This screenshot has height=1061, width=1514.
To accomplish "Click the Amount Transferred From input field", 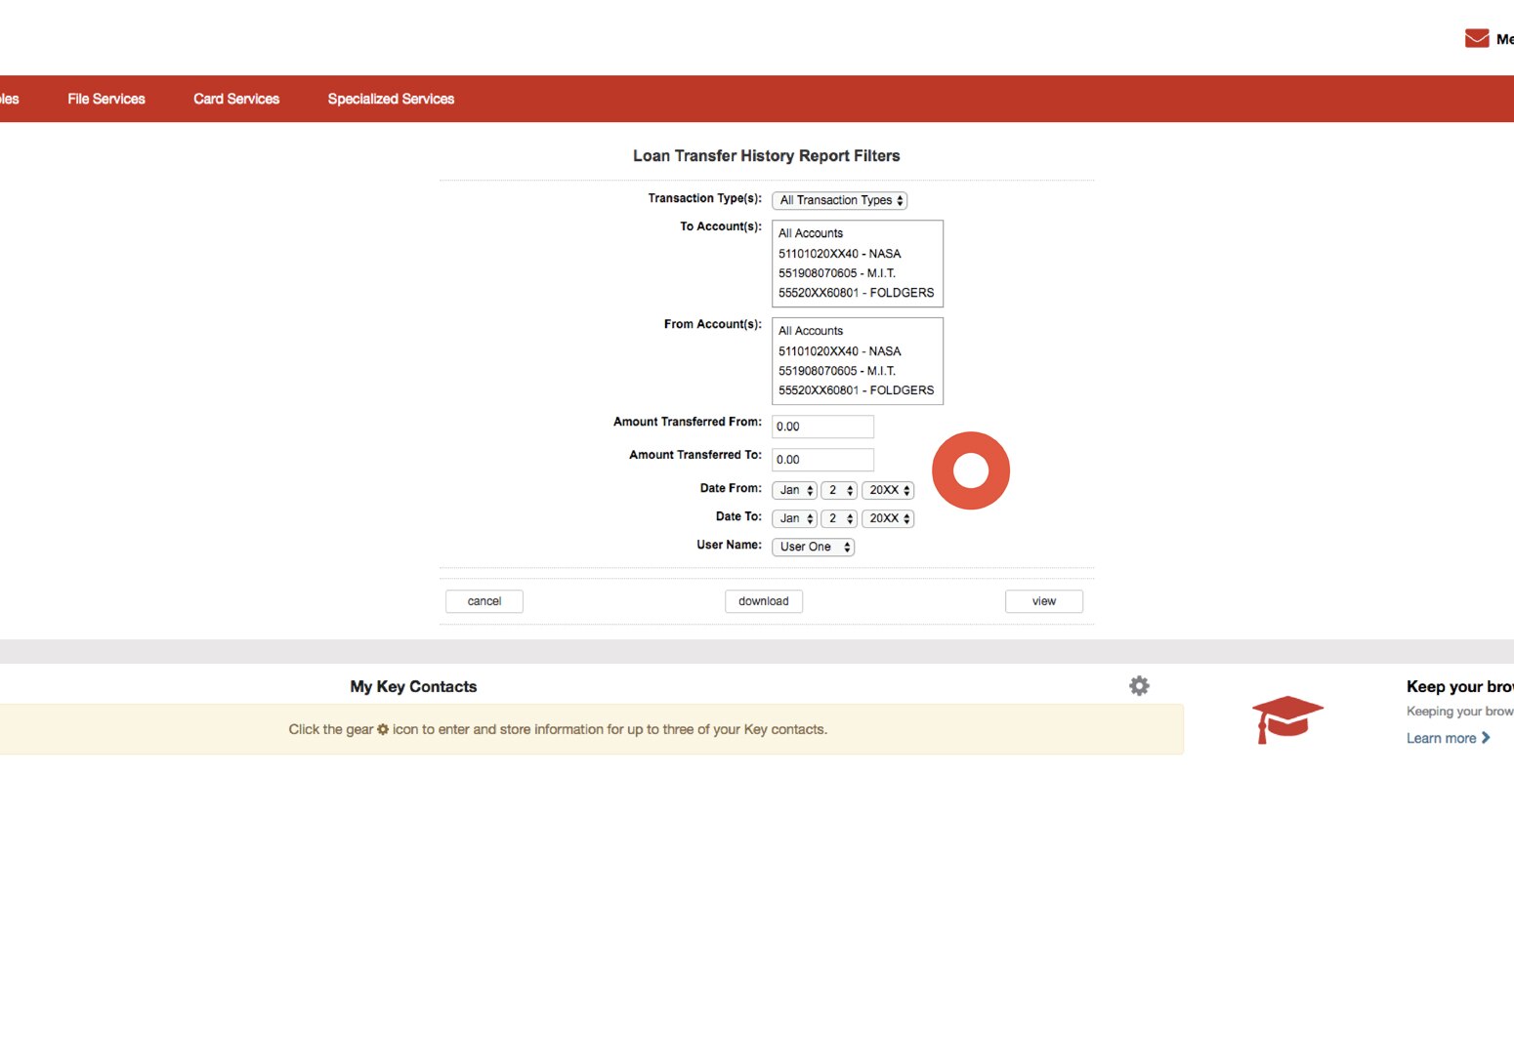I will click(821, 427).
